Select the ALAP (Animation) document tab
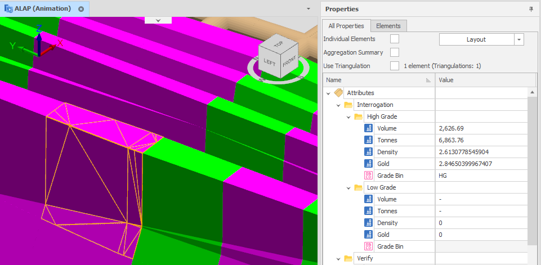 (38, 9)
